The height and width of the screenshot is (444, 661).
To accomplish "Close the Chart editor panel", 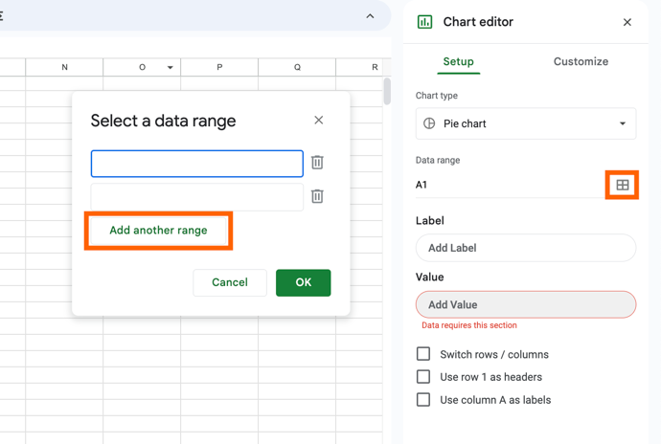I will 627,22.
